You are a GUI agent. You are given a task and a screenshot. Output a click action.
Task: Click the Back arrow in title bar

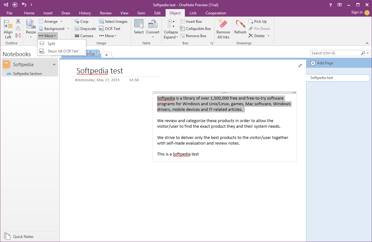[15, 4]
